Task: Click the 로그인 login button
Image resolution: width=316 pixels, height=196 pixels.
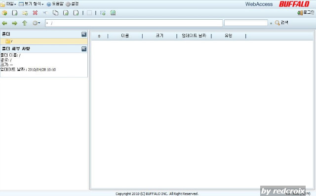Action: coord(306,12)
